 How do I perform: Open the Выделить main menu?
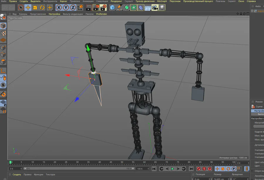[x=35, y=1]
